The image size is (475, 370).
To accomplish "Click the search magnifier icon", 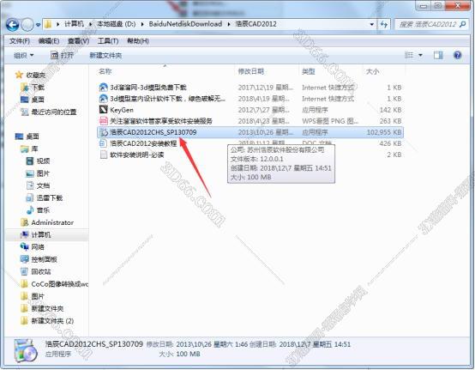I will point(462,24).
